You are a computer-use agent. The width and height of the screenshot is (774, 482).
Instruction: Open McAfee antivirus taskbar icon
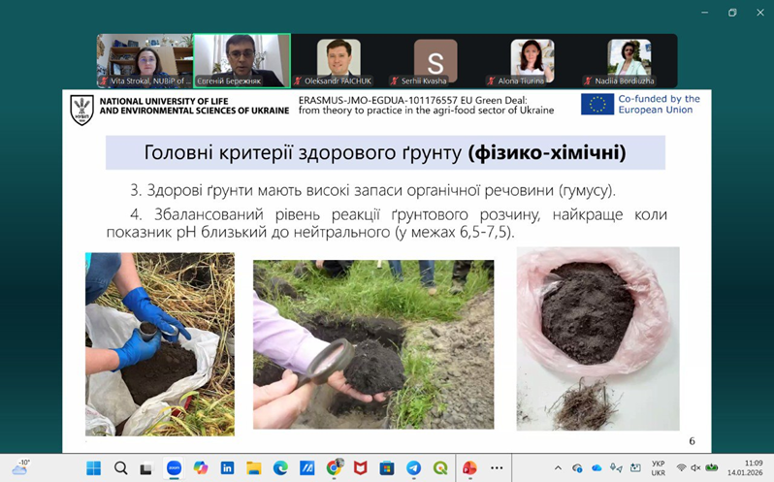click(x=360, y=467)
